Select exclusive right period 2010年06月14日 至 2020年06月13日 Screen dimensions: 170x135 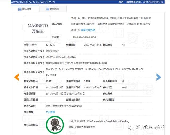(65, 94)
